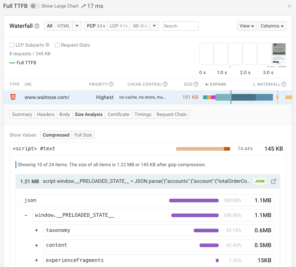The height and width of the screenshot is (267, 296).
Task: Open the Timings tab
Action: coord(143,114)
